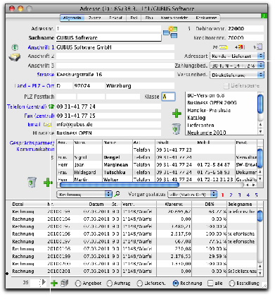Open the notepad counter icon
The width and height of the screenshot is (275, 299).
coord(260,47)
